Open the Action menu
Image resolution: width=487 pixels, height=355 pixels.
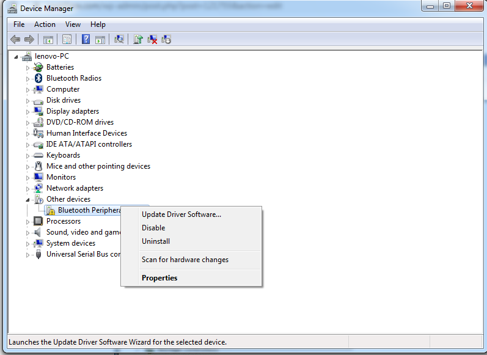(x=45, y=24)
